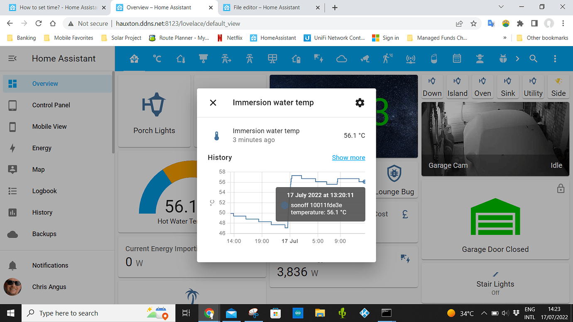Expand hidden dashboard tabs with the chevron
This screenshot has height=322, width=573.
click(517, 59)
